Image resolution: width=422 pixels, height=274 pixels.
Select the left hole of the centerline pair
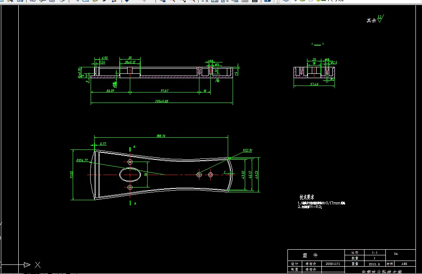click(x=199, y=175)
